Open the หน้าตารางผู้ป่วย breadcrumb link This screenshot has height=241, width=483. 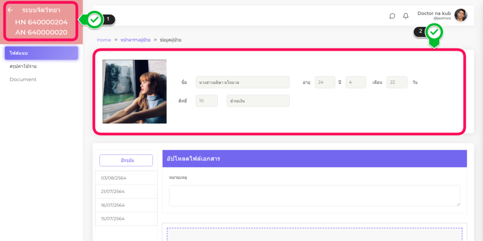coord(135,40)
